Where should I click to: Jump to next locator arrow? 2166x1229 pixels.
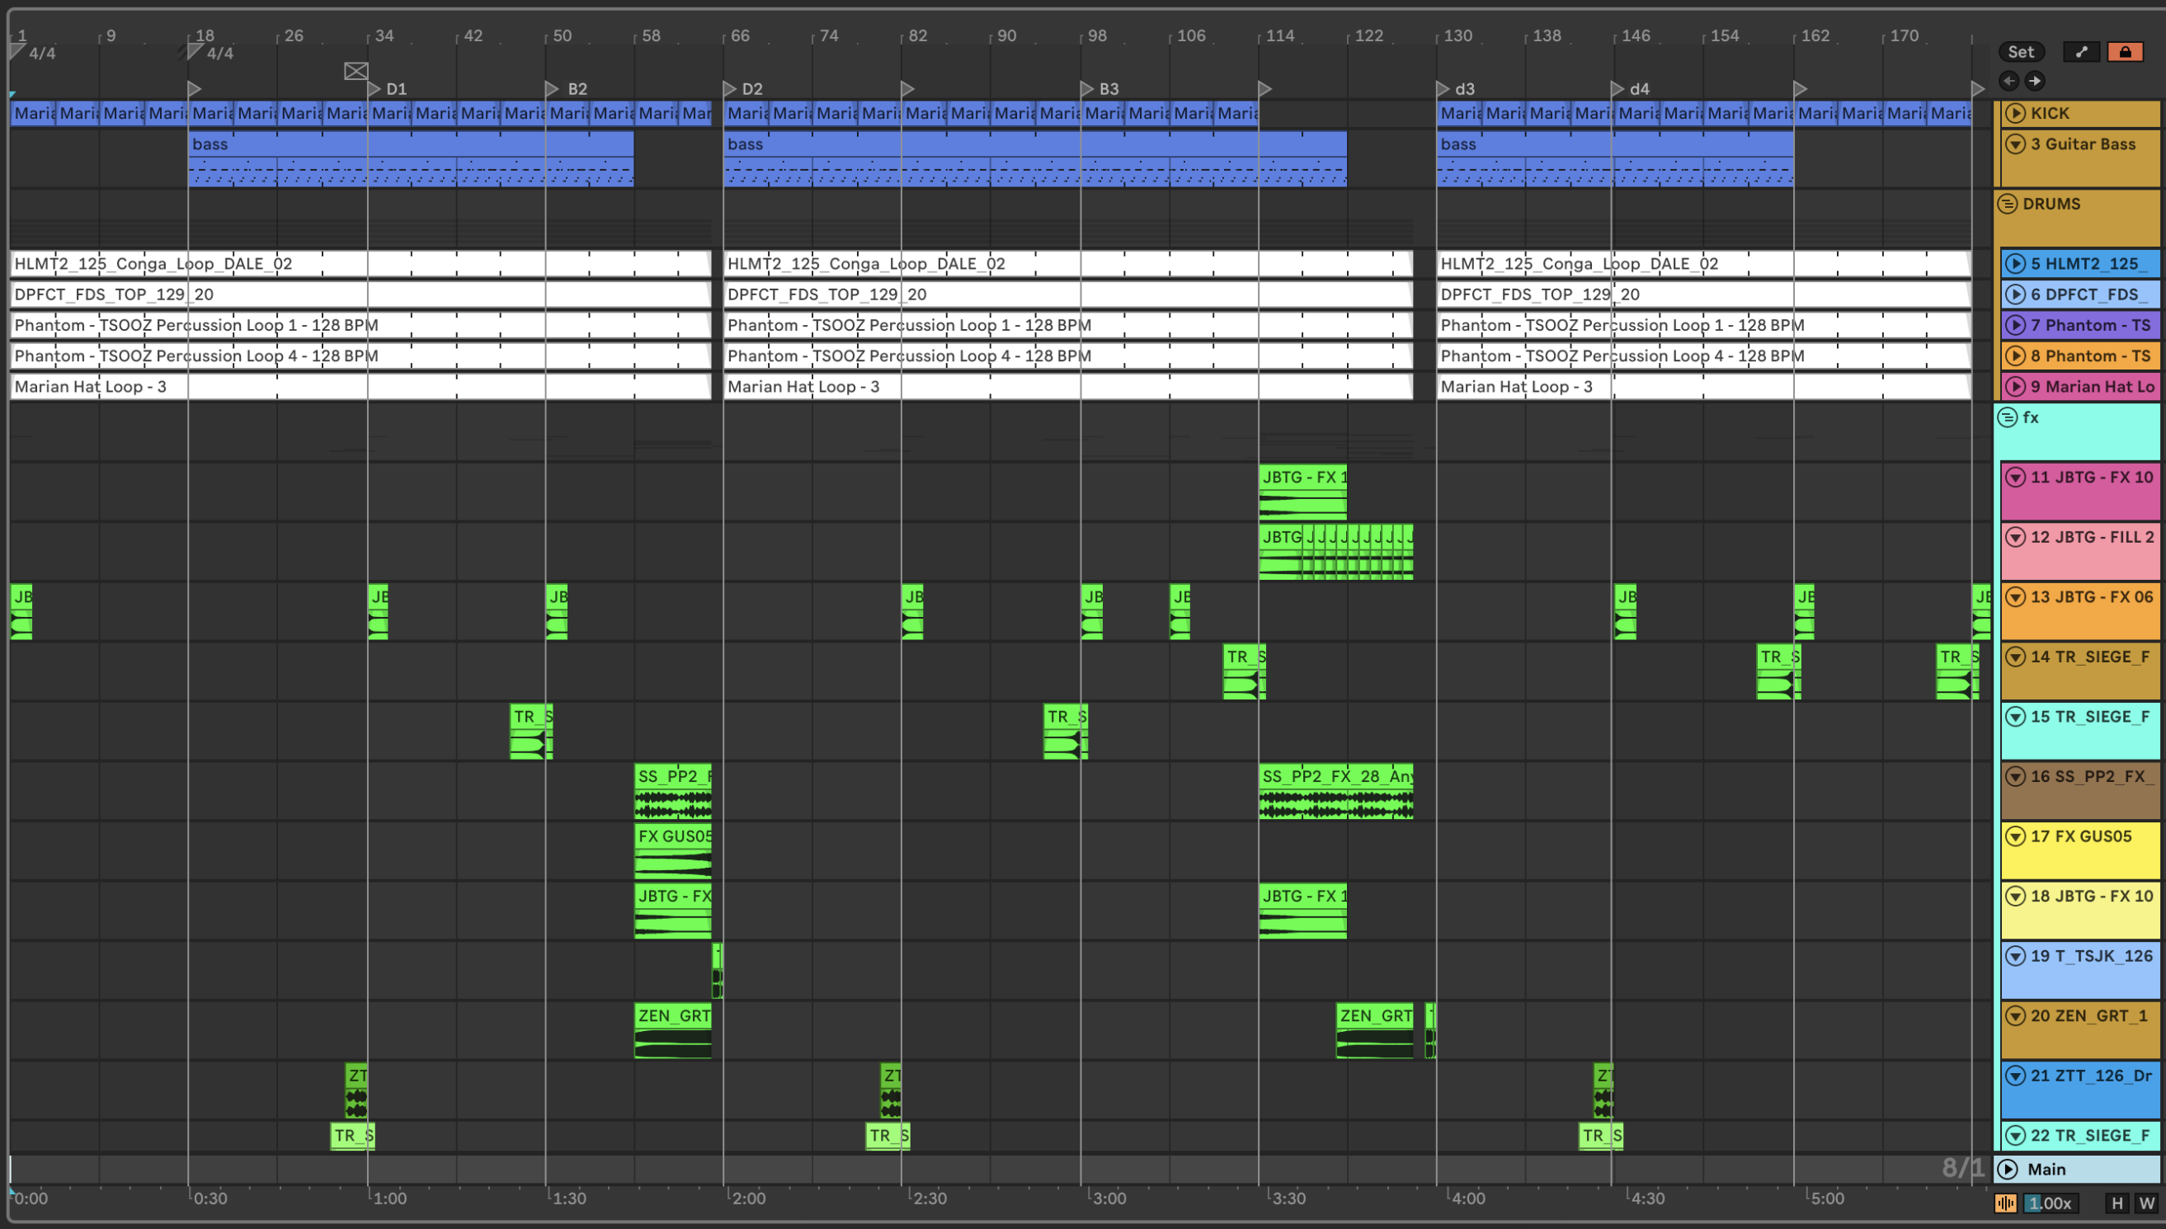point(2035,81)
